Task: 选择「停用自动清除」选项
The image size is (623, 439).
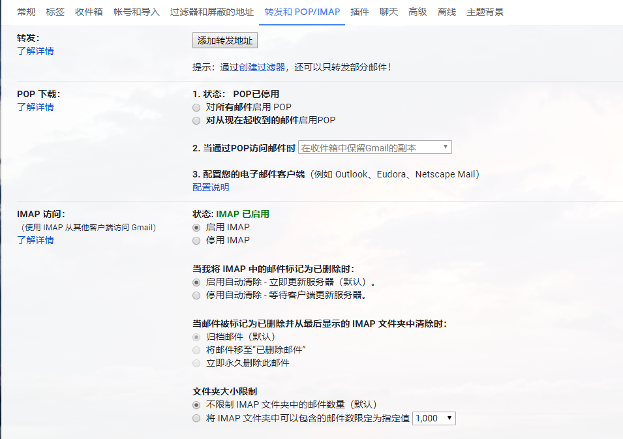Action: coord(196,295)
